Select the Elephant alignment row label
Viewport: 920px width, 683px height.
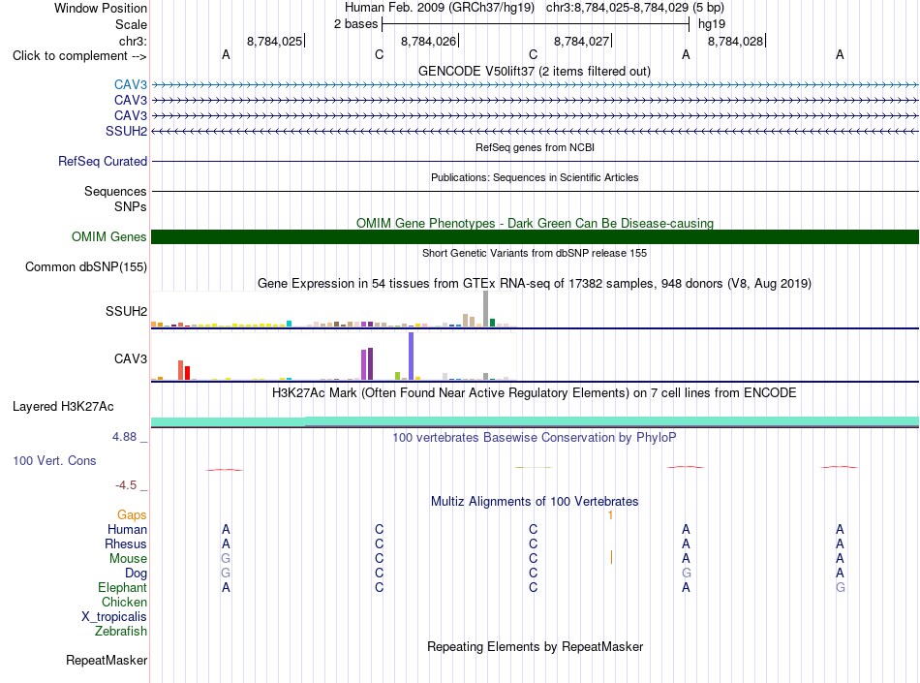(x=122, y=588)
